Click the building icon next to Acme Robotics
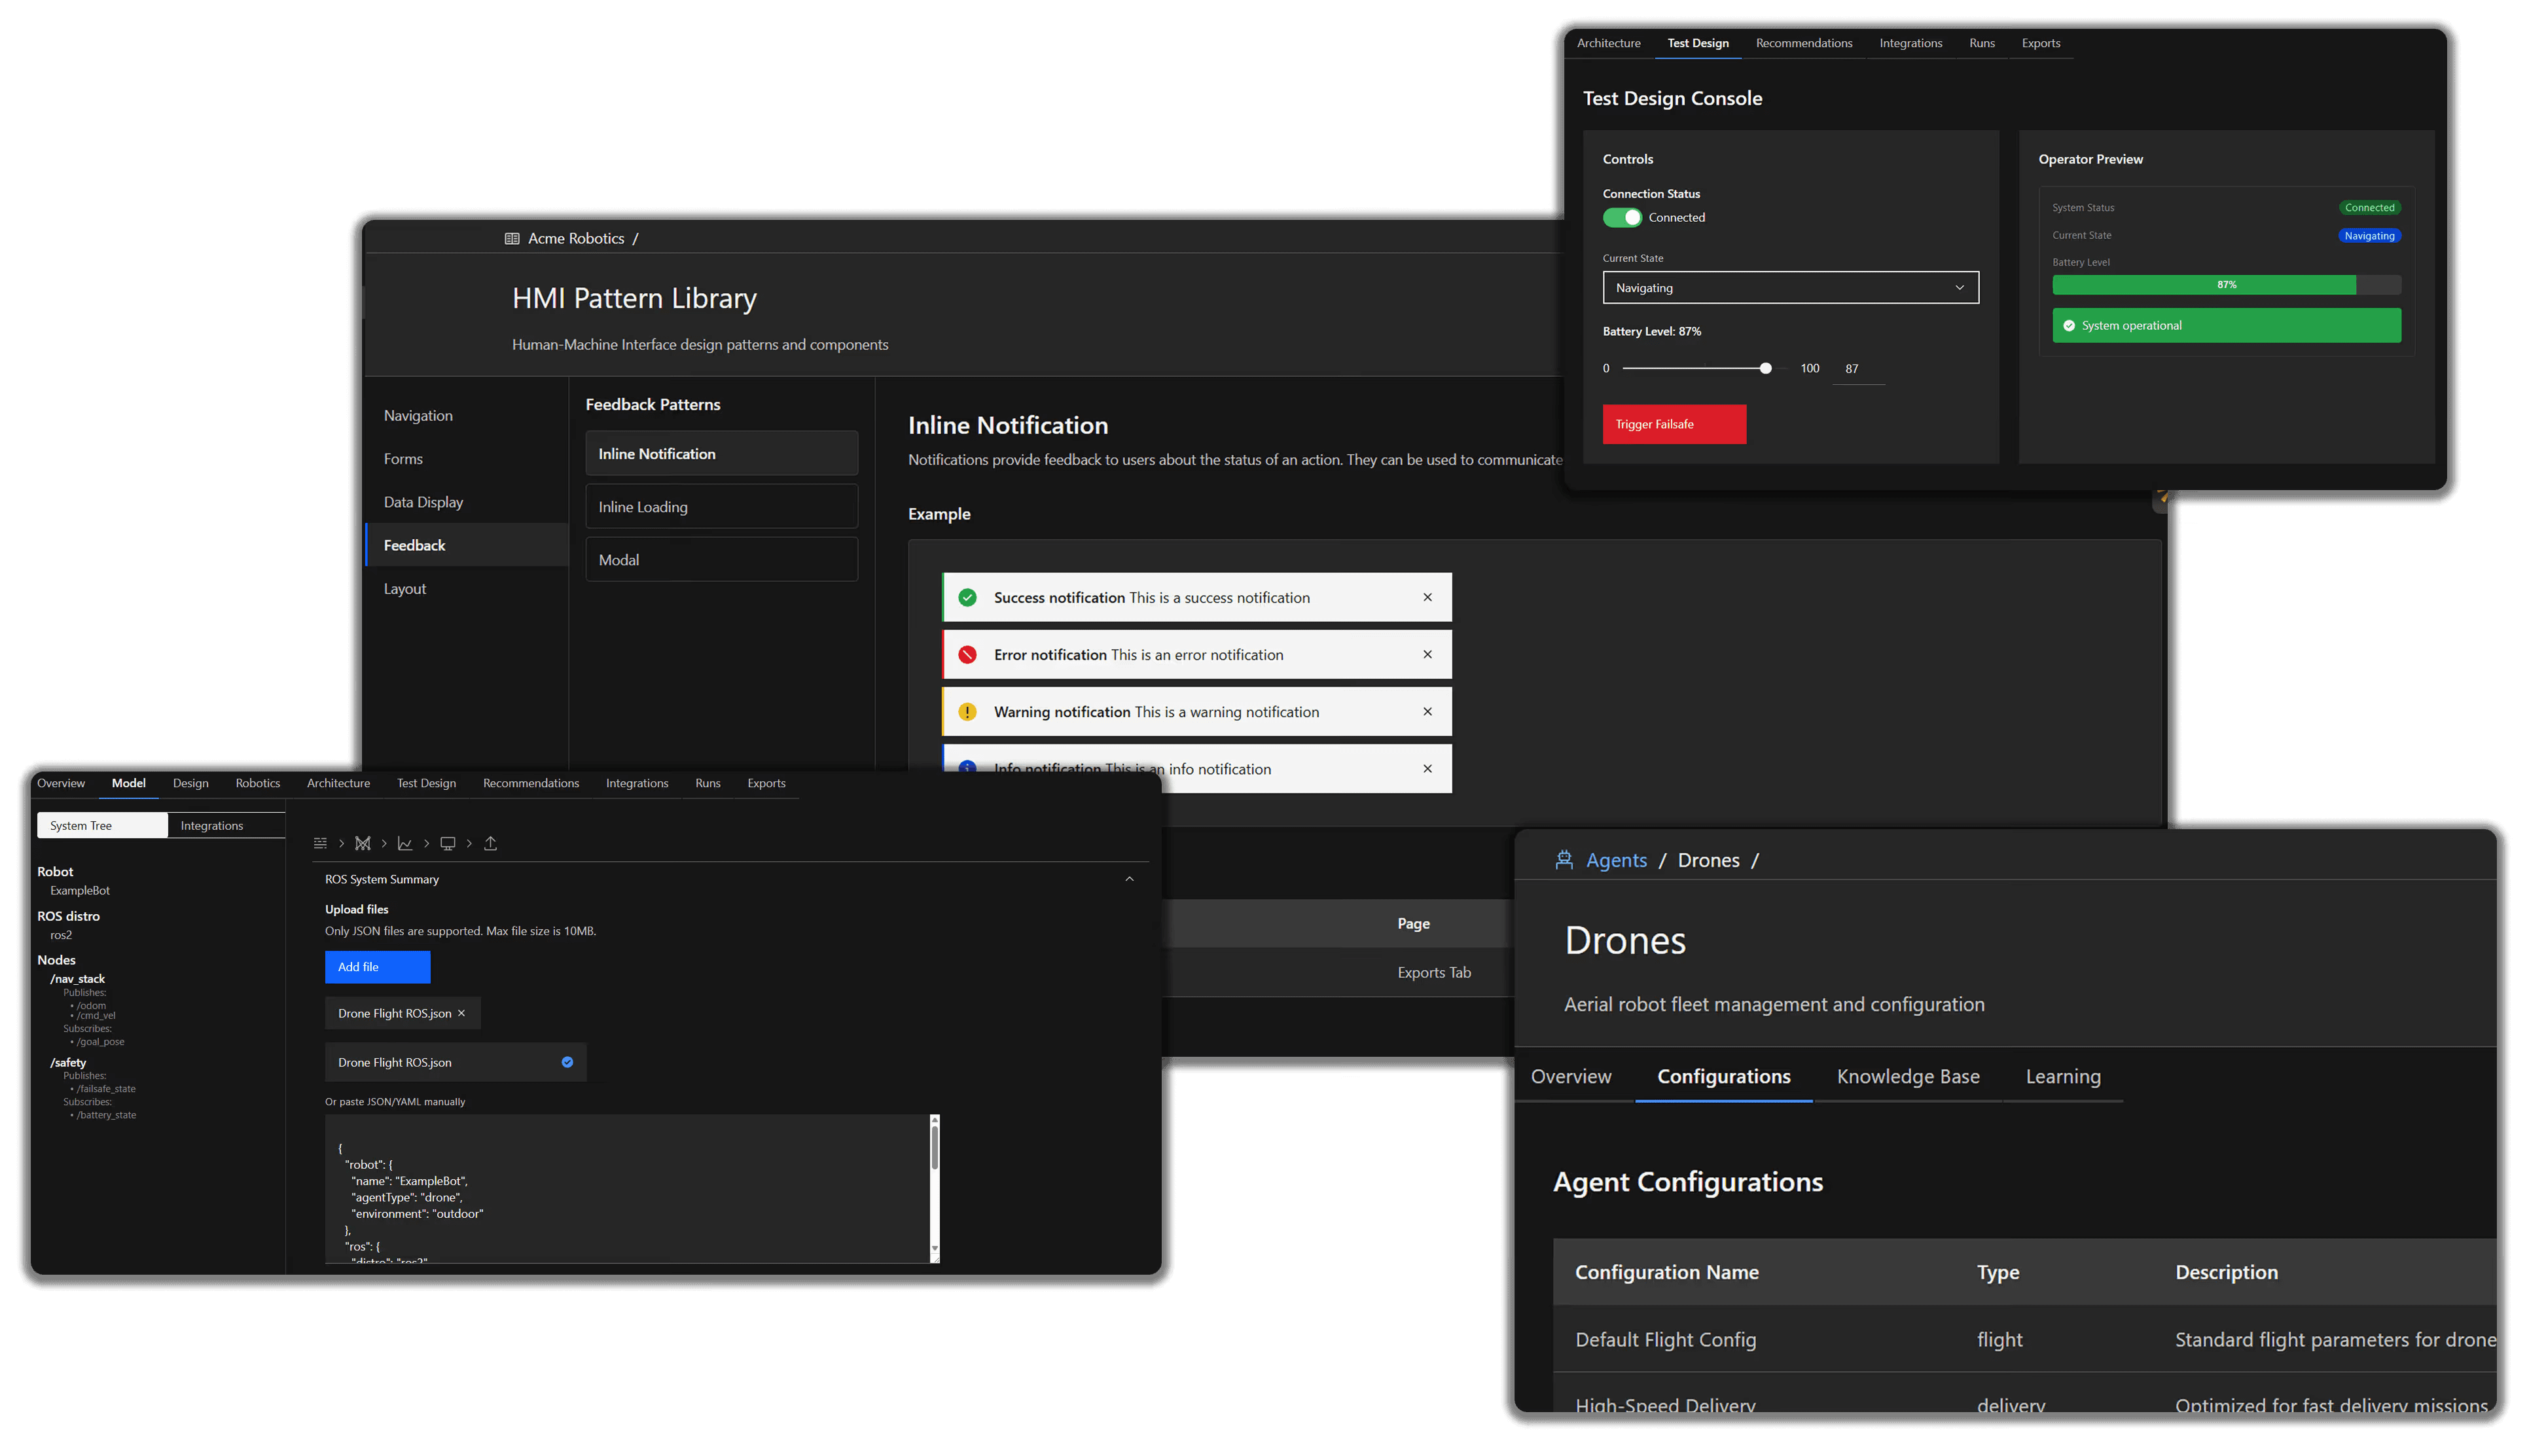 click(x=511, y=238)
